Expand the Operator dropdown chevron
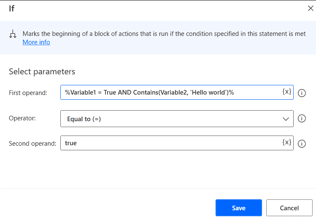Image resolution: width=316 pixels, height=220 pixels. click(285, 119)
